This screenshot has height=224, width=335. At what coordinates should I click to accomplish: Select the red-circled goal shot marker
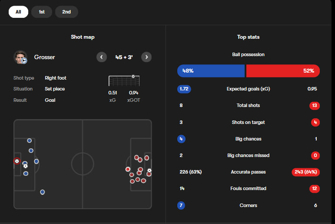[x=17, y=161]
